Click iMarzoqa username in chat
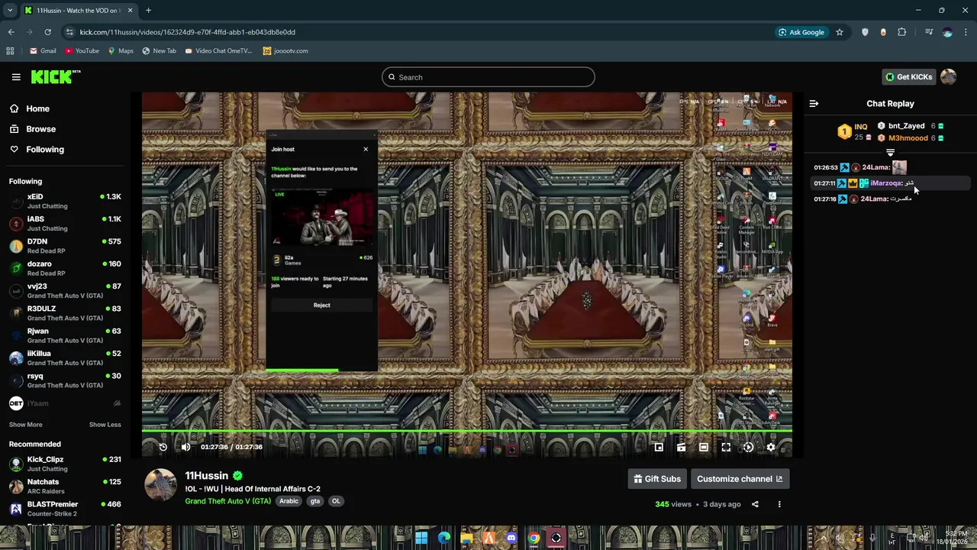The width and height of the screenshot is (977, 550). (885, 183)
